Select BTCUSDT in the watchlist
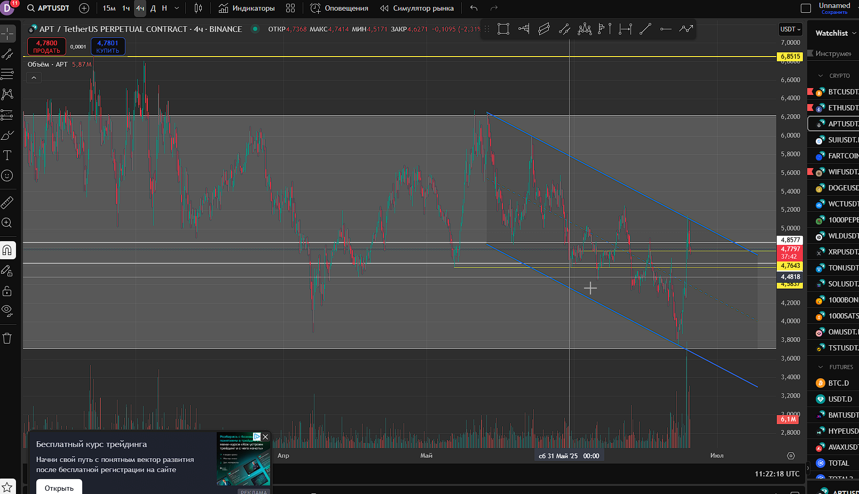Viewport: 859px width, 494px height. [x=834, y=92]
